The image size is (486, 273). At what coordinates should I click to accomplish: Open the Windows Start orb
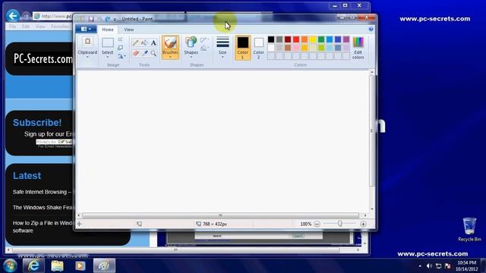coord(10,265)
